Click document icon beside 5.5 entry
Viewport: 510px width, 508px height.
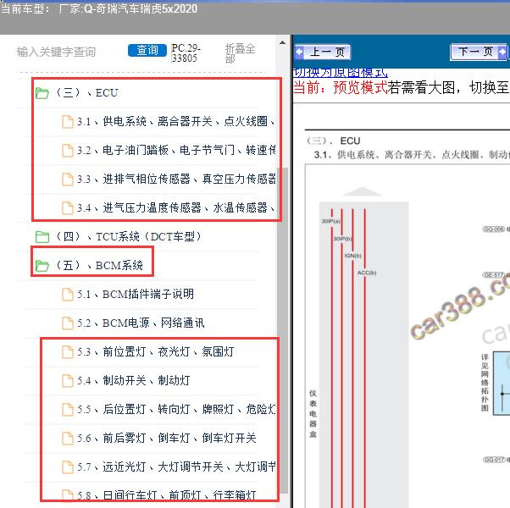pos(68,410)
